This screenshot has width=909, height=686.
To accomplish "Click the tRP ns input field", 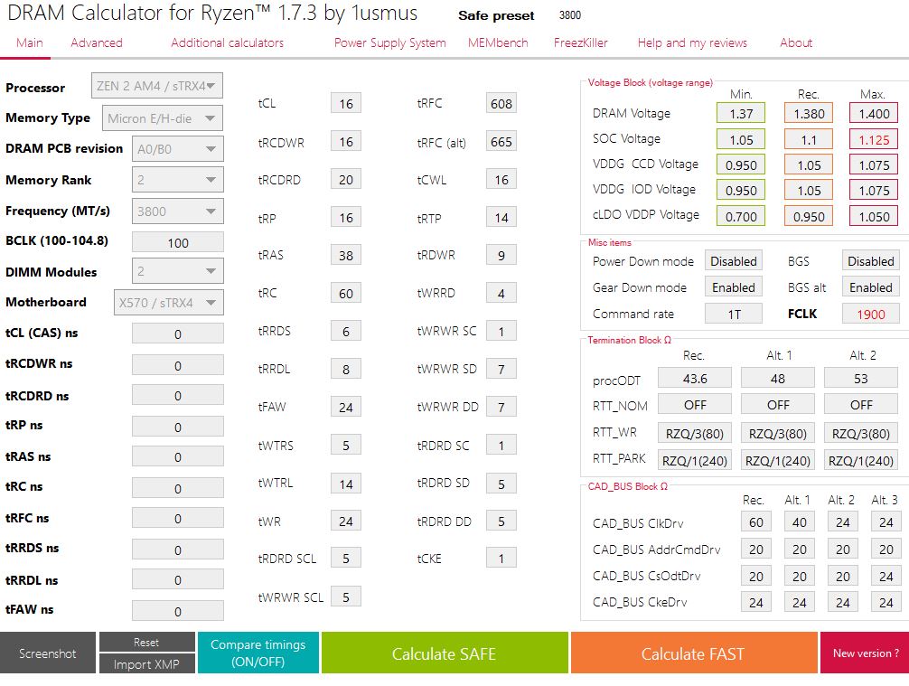I will 177,427.
